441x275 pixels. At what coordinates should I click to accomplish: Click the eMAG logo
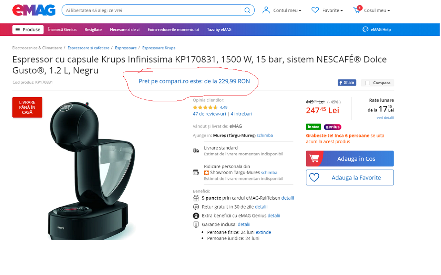[x=34, y=10]
